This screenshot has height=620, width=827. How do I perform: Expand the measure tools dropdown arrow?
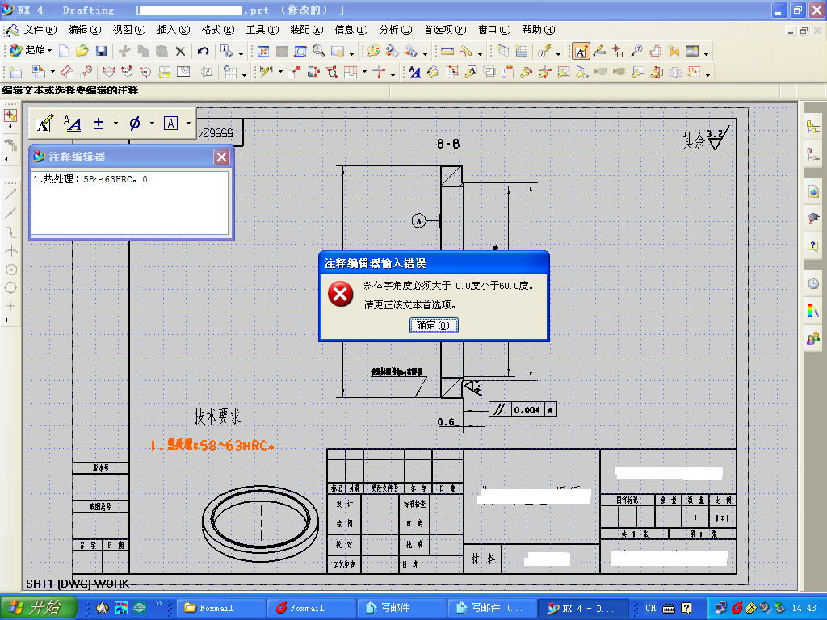pyautogui.click(x=480, y=53)
